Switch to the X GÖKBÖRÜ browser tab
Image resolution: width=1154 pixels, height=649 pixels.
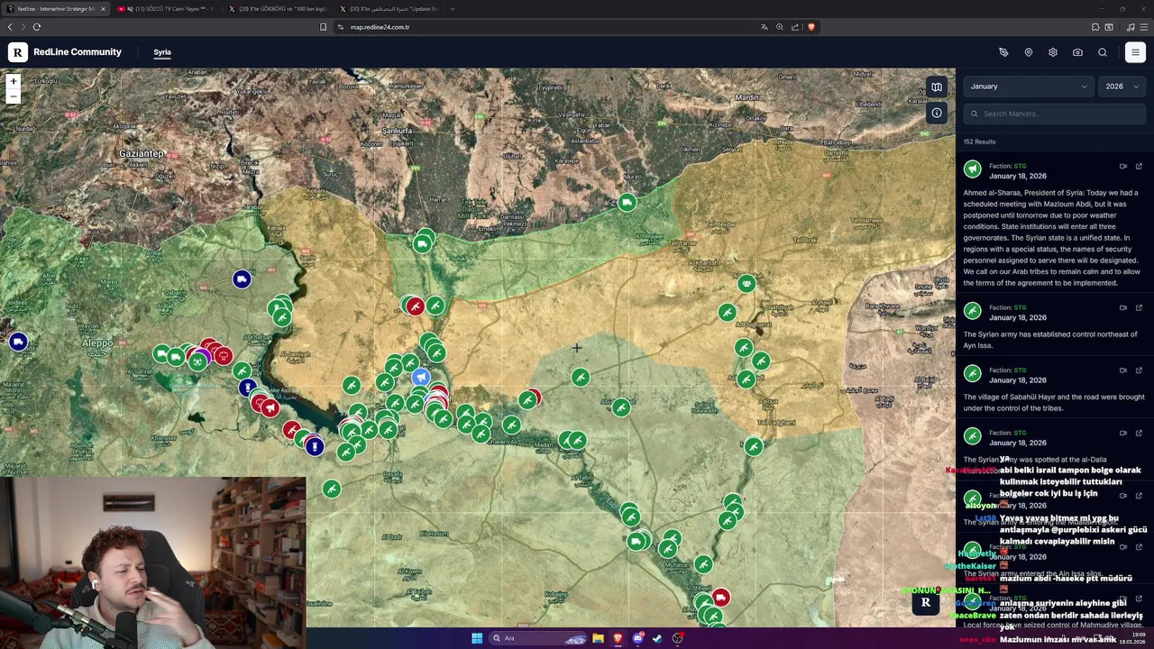point(278,9)
